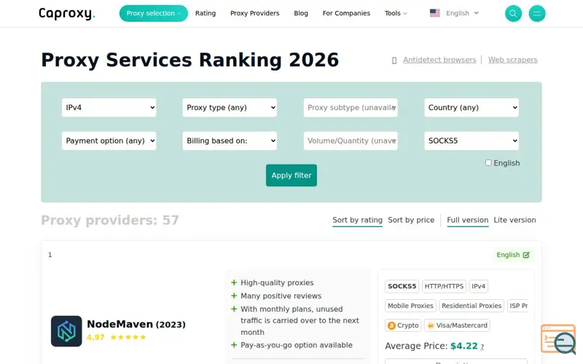The image size is (583, 364).
Task: Click the $4.22 average price value
Action: click(463, 346)
